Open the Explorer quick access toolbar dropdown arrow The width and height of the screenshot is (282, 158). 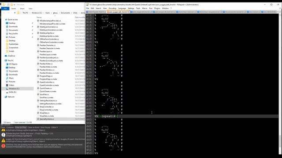coord(15,5)
